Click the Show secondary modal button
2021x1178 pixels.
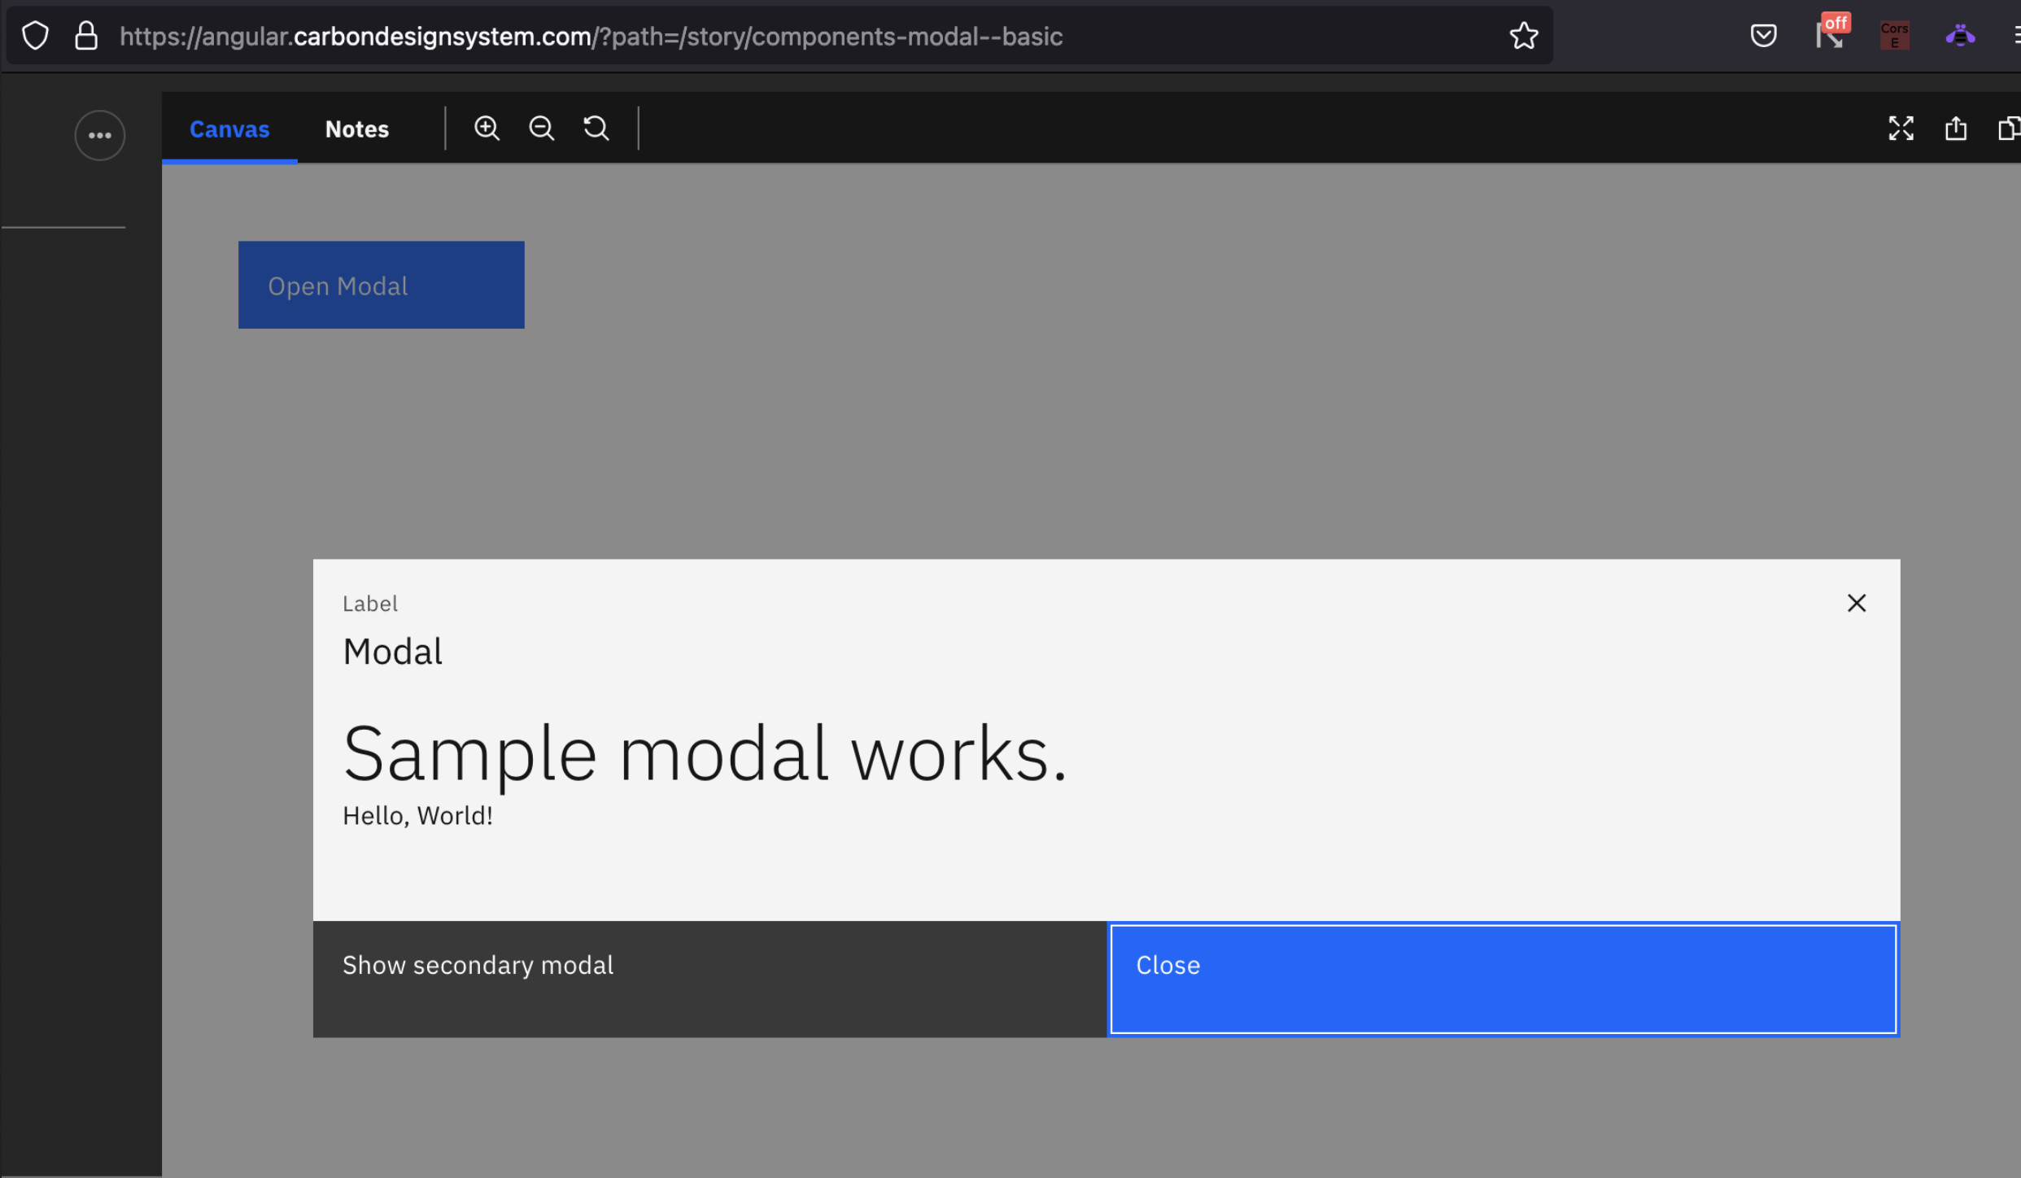point(709,979)
